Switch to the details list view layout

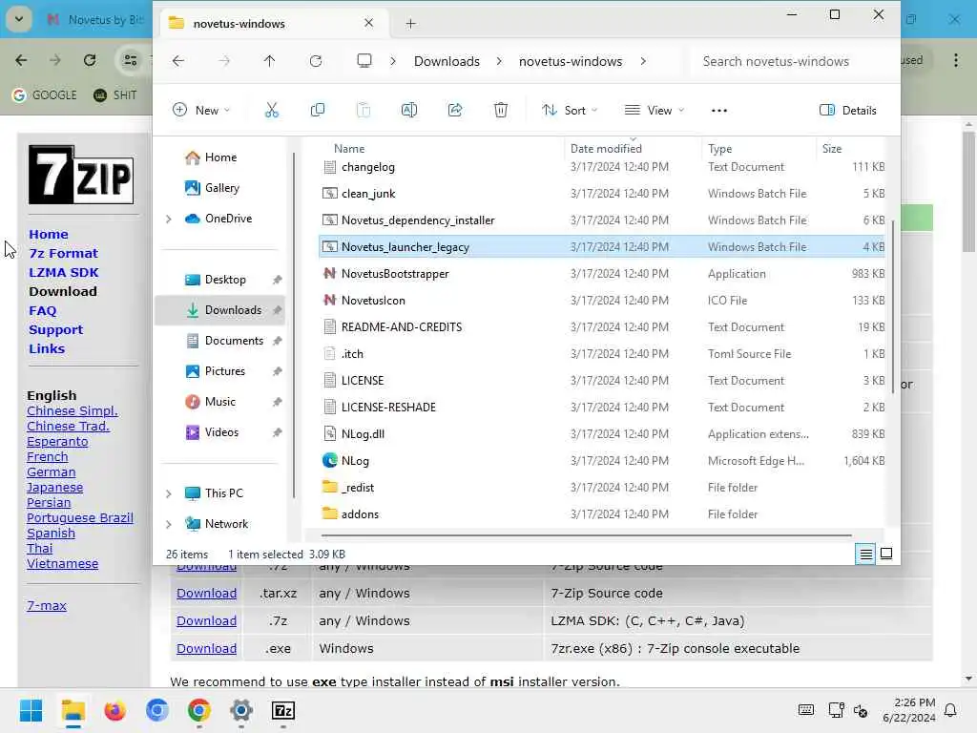point(865,554)
